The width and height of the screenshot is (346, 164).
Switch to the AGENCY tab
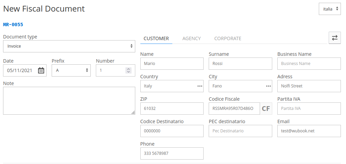[x=191, y=38]
